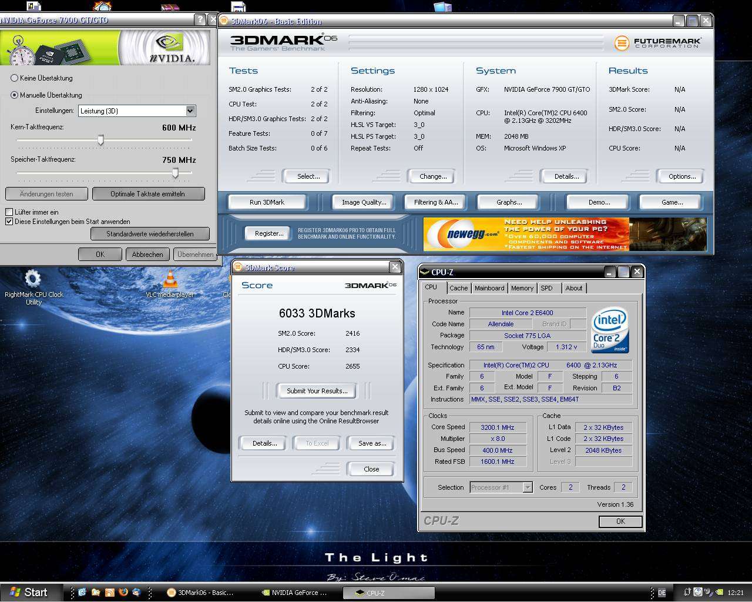Enable Lüfter immer ein checkbox
The image size is (752, 602).
coord(9,212)
